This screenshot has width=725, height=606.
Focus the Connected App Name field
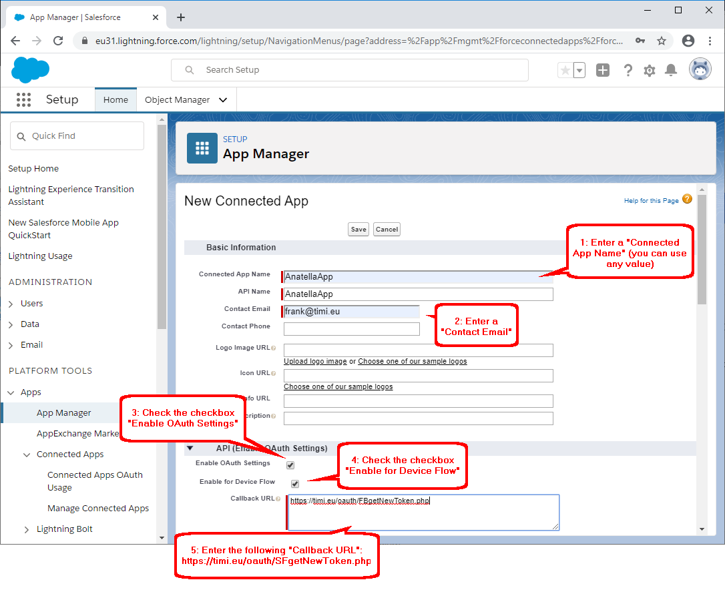point(418,277)
